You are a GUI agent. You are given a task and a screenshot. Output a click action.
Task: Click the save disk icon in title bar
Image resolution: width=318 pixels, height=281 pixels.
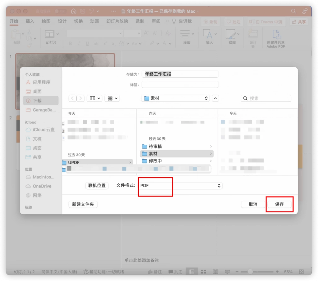click(x=83, y=11)
